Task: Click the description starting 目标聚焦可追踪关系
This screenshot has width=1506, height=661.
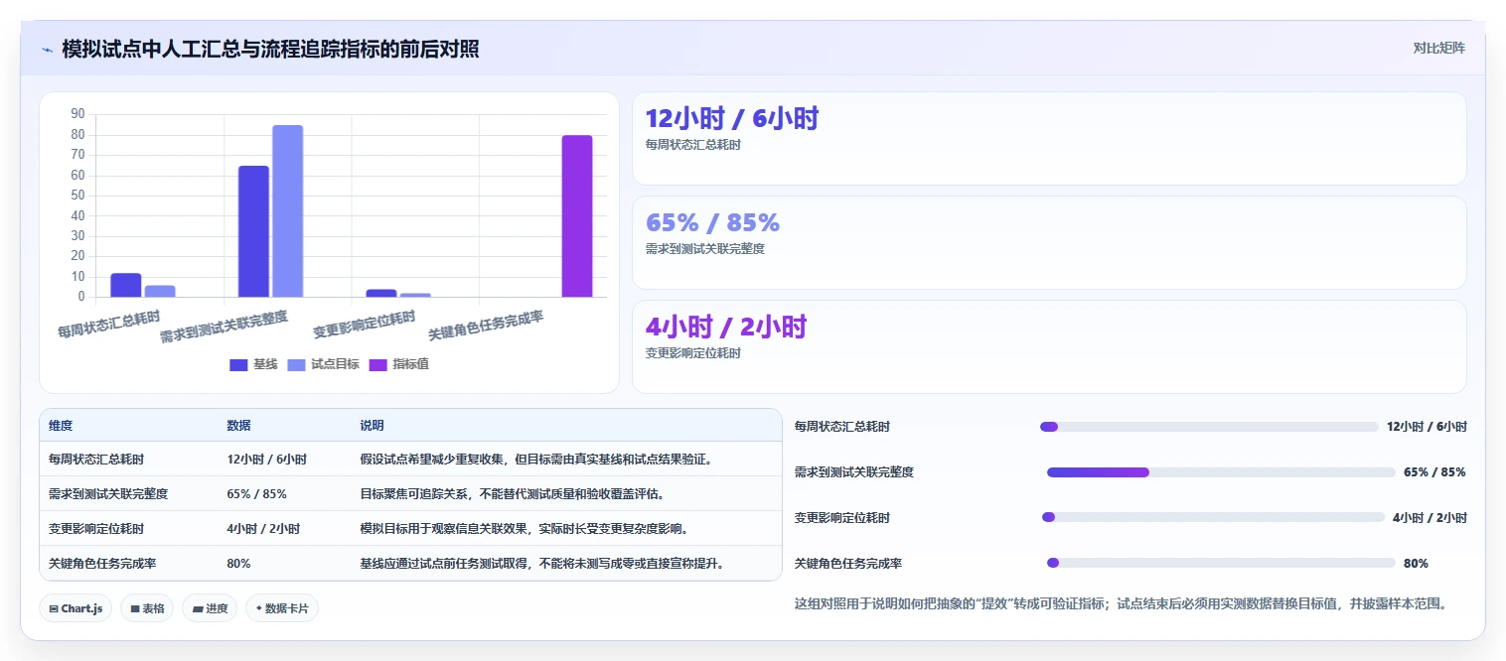Action: [x=512, y=493]
